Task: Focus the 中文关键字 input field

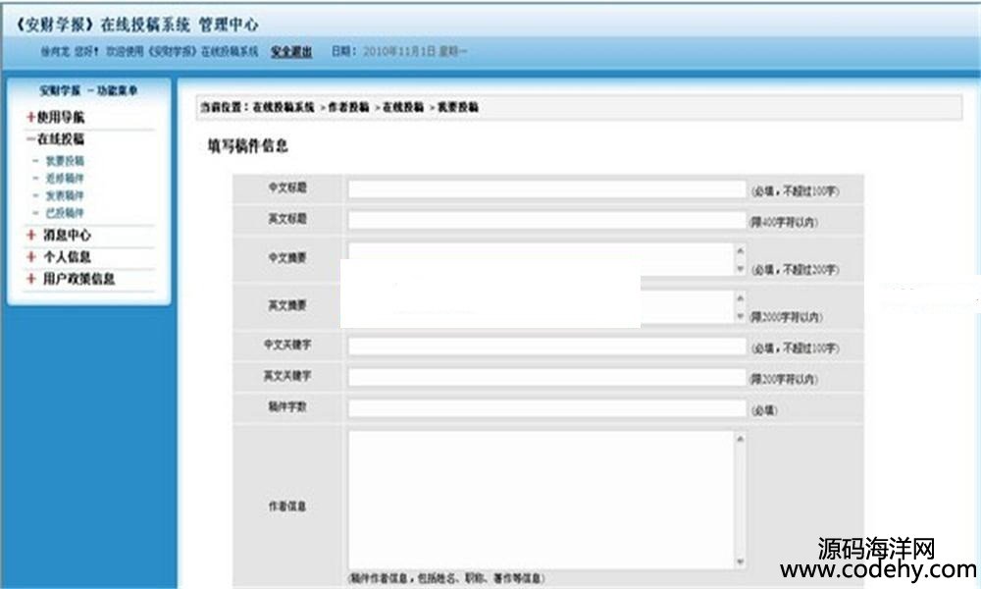Action: pos(546,347)
